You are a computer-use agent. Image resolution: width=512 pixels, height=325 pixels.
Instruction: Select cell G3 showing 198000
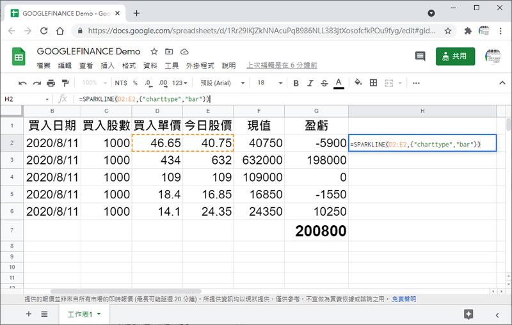(x=316, y=160)
